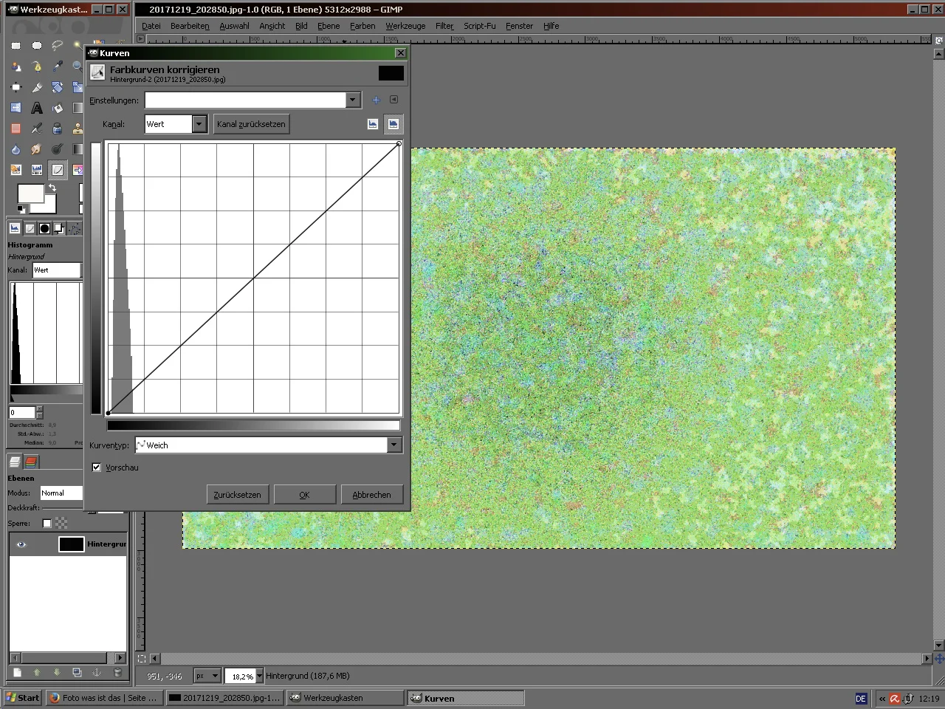Add curve settings to favorites (plus icon)
The width and height of the screenshot is (945, 709).
tap(376, 100)
